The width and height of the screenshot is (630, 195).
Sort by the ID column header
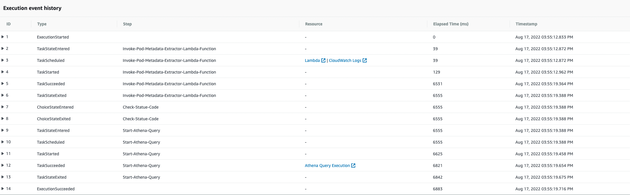(x=8, y=24)
